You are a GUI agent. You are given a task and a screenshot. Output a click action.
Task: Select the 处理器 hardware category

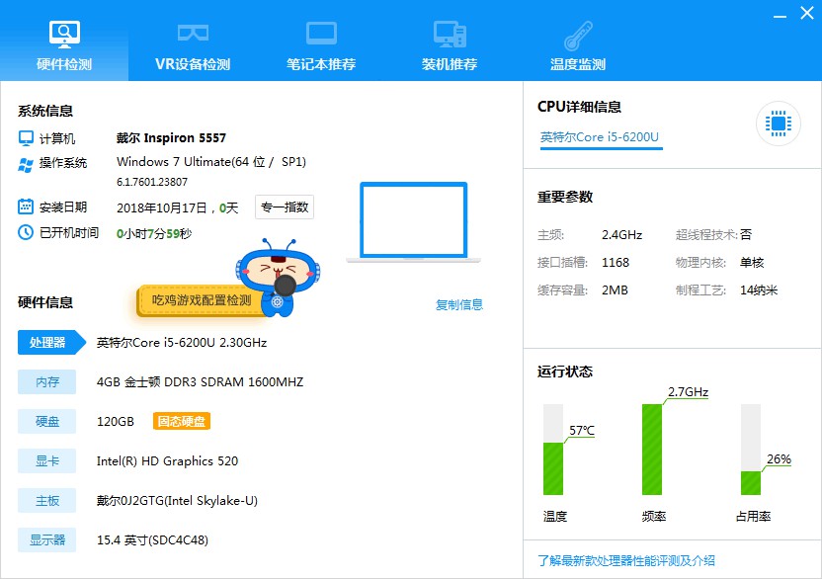50,343
